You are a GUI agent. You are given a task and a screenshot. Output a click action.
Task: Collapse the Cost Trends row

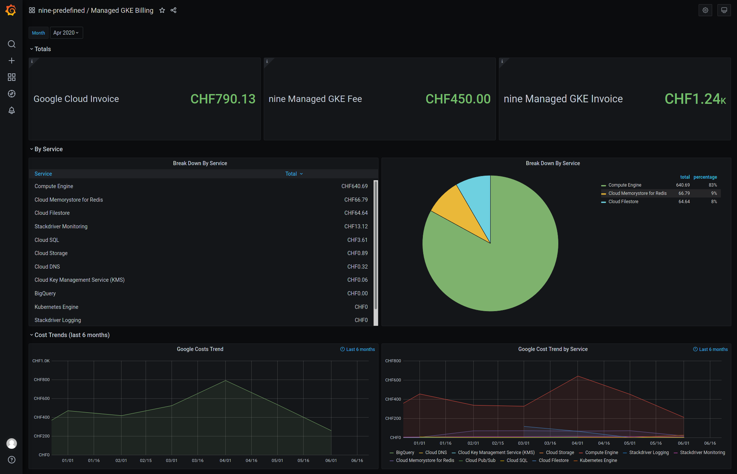(70, 335)
